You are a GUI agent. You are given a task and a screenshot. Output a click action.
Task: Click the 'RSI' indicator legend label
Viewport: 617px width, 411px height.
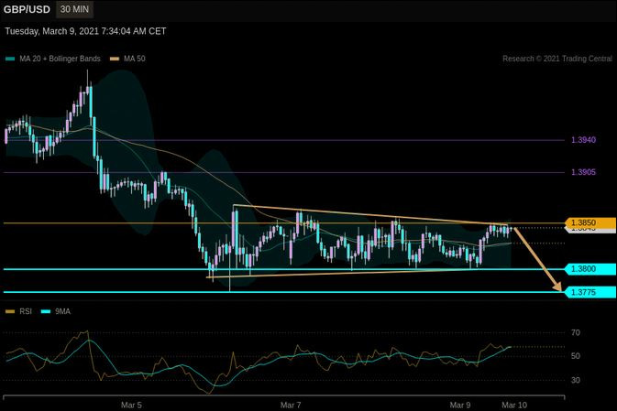click(x=26, y=311)
